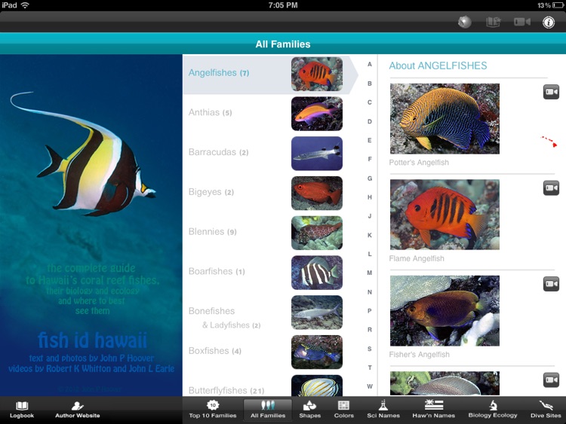
Task: Tap the Angelfishes thumbnail image
Action: point(317,75)
